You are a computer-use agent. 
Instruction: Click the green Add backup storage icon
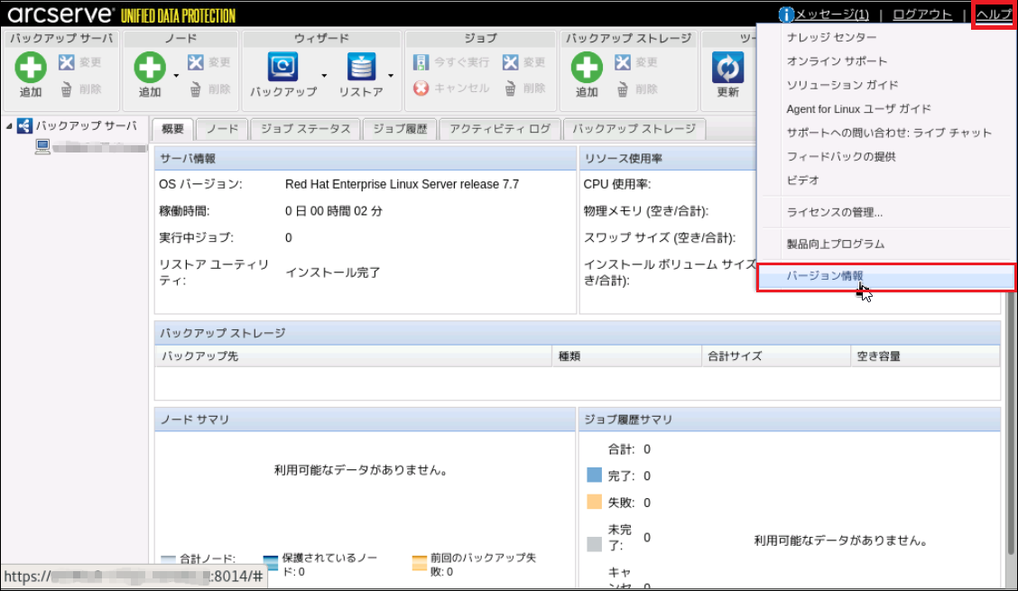point(587,68)
